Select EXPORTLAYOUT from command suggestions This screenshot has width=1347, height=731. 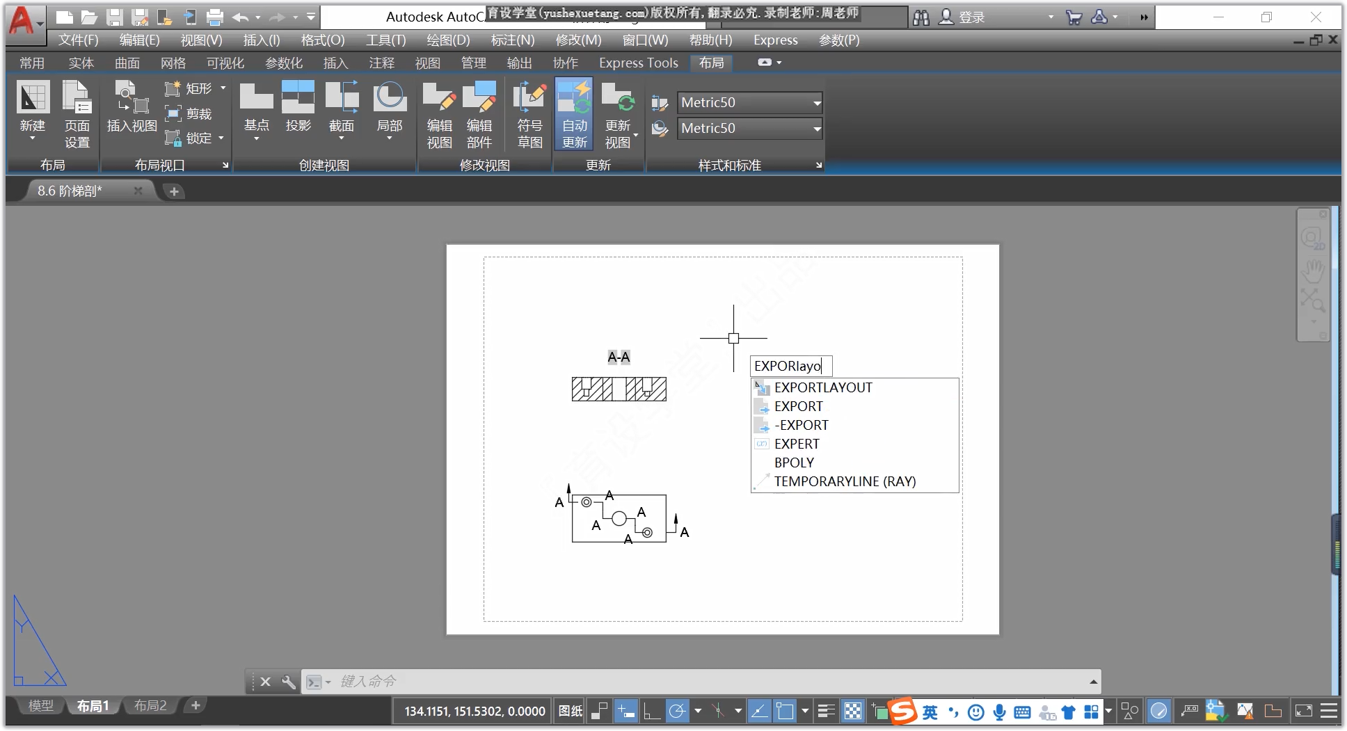[855, 388]
